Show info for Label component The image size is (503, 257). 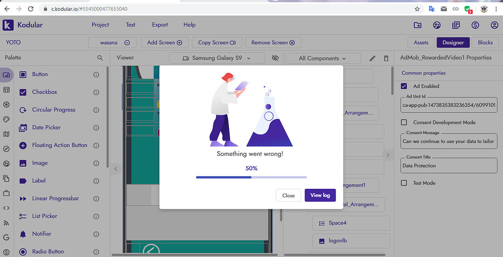pyautogui.click(x=96, y=180)
